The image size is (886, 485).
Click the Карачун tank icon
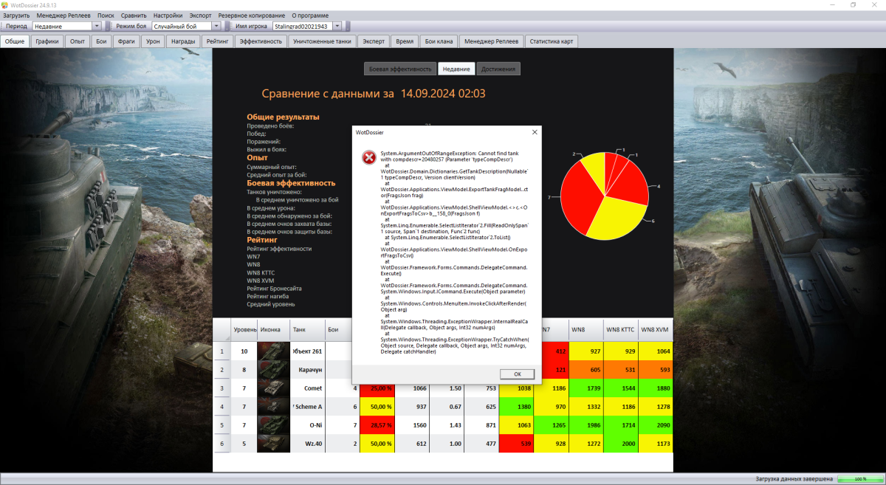(x=272, y=369)
